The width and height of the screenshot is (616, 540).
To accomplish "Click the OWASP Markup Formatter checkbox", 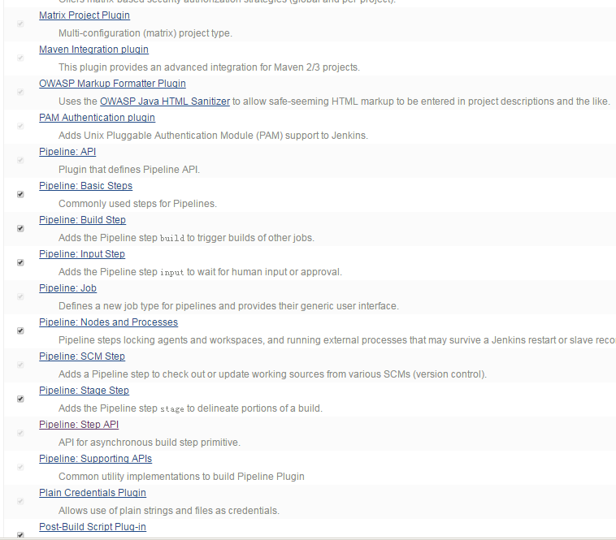I will (20, 93).
